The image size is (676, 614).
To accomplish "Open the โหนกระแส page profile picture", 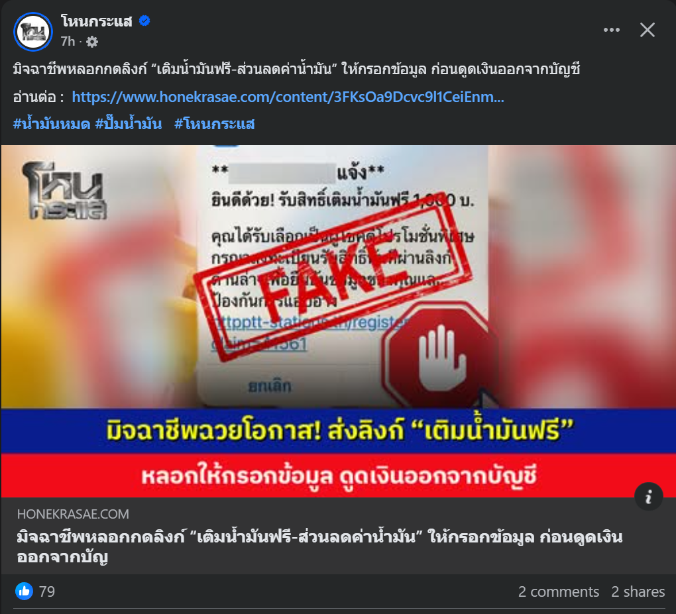I will coord(32,31).
